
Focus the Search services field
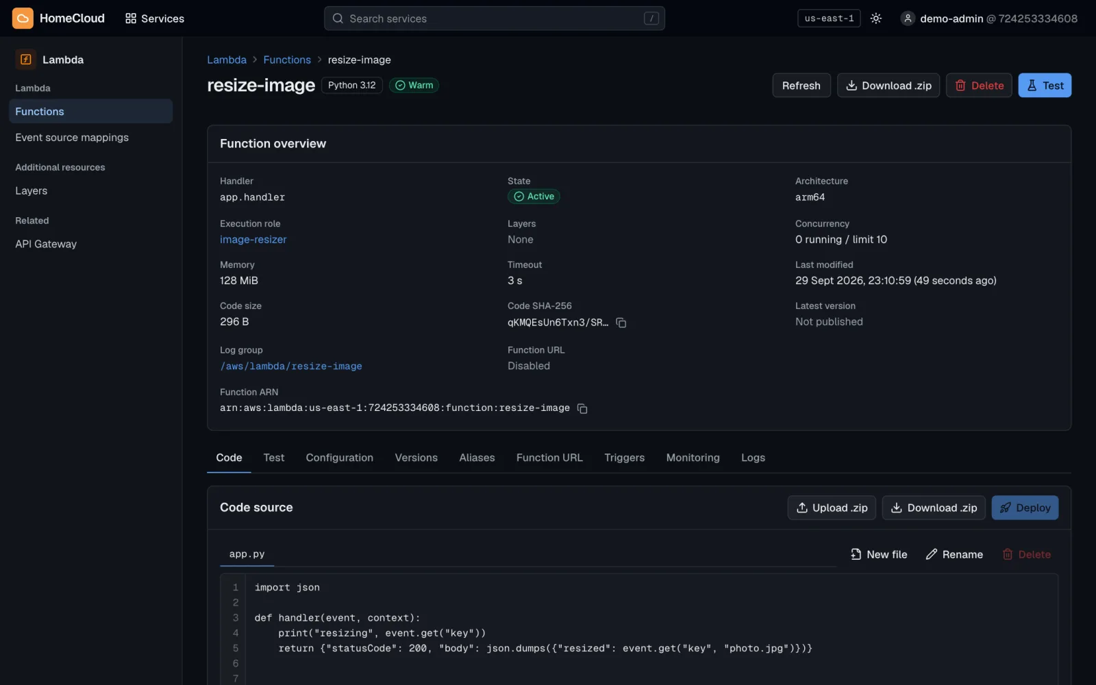click(x=494, y=18)
